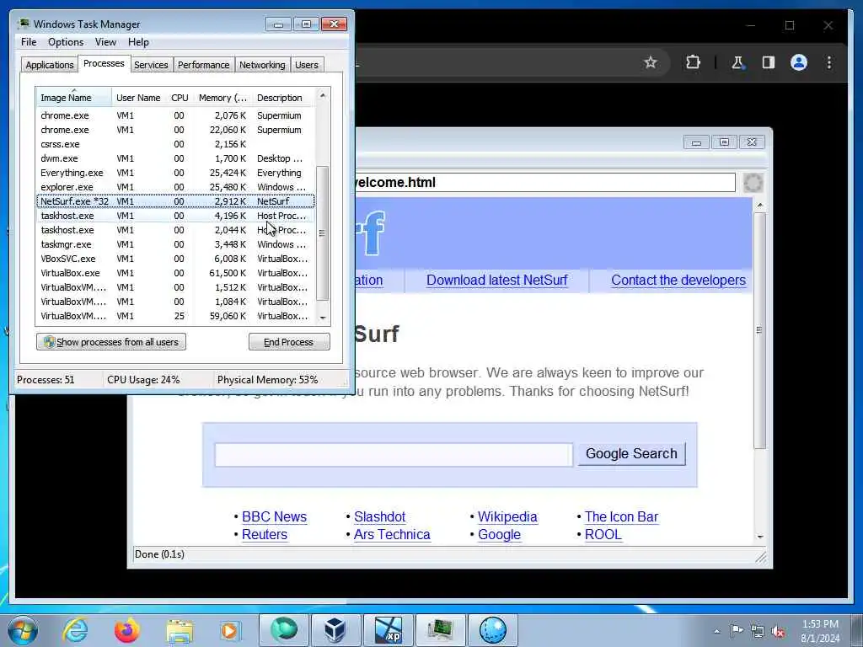The width and height of the screenshot is (863, 647).
Task: Open the three-dot menu in Supermium
Action: 829,62
